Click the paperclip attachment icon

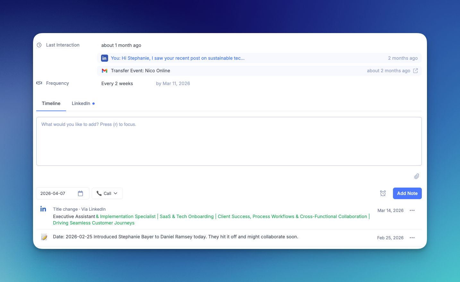416,176
